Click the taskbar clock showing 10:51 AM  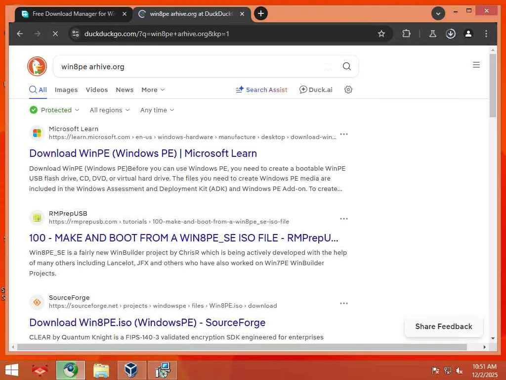485,370
